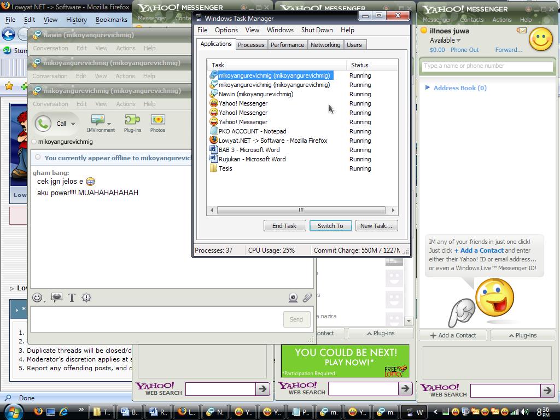Image resolution: width=560 pixels, height=420 pixels.
Task: Click Show Desktop in quick launch
Action: coord(51,412)
